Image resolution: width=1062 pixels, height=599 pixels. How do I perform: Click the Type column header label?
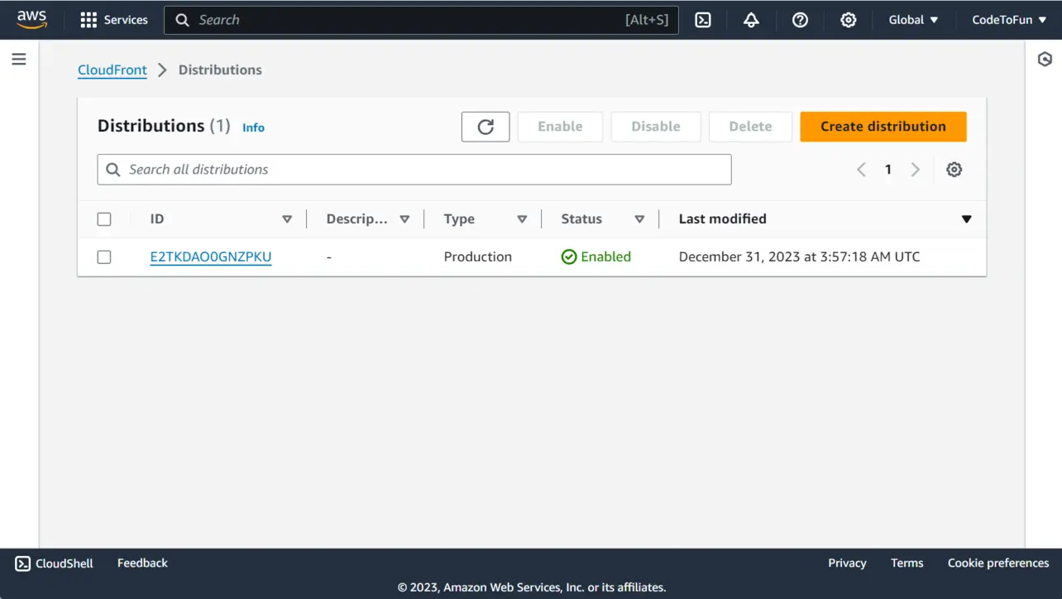[459, 219]
